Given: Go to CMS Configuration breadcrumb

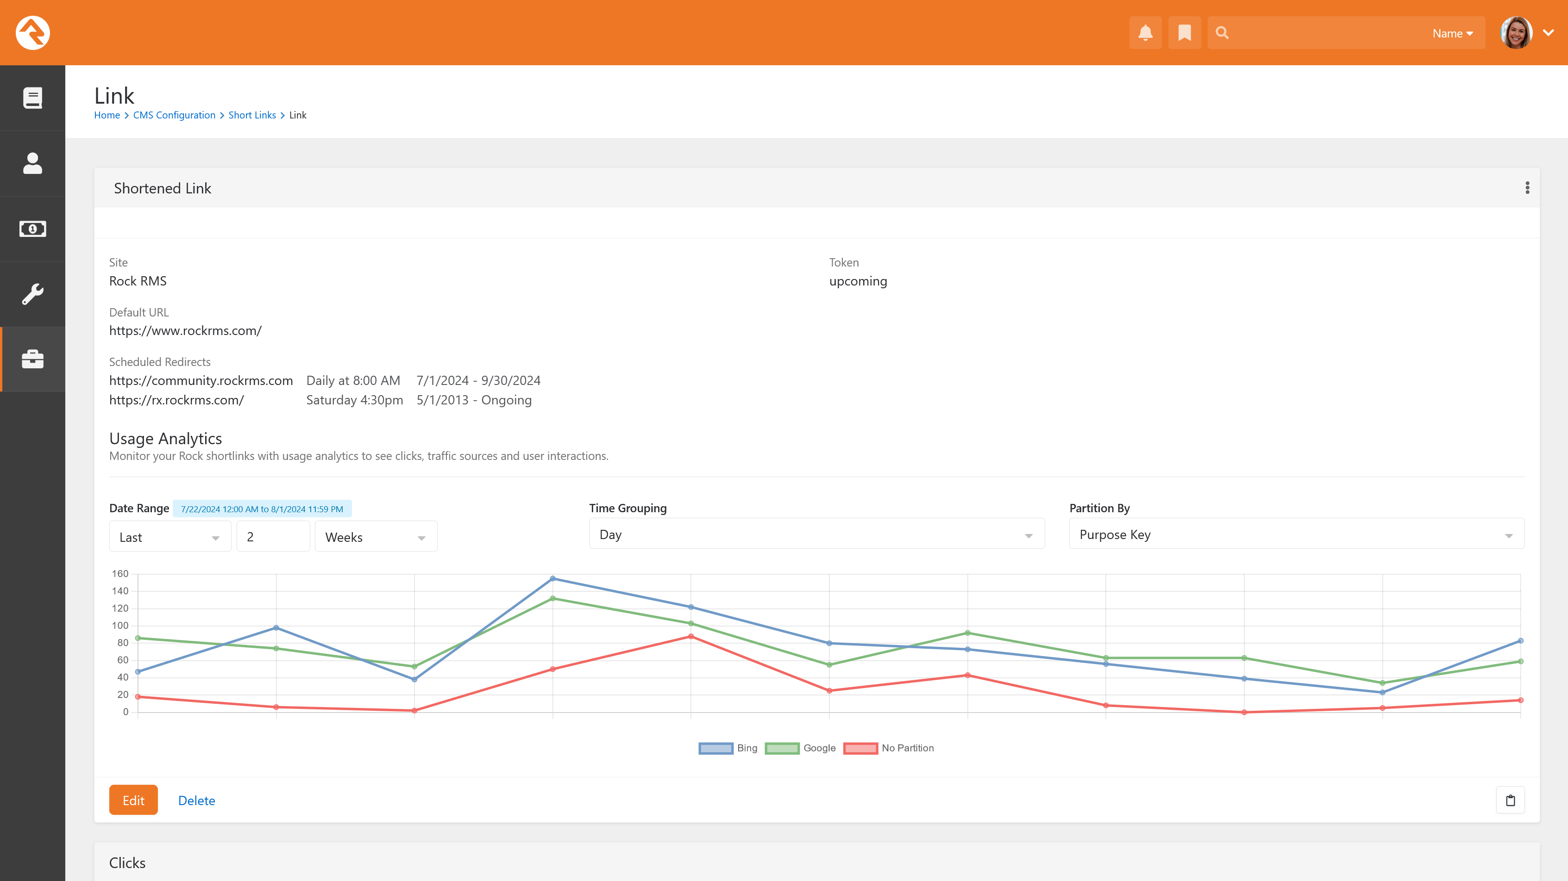Looking at the screenshot, I should coord(174,115).
